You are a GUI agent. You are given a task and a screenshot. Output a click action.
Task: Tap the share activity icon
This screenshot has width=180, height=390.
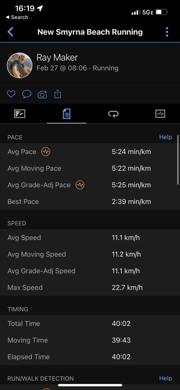click(58, 94)
